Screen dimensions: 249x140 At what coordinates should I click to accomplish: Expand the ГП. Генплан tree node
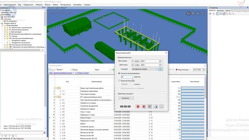coord(5,36)
